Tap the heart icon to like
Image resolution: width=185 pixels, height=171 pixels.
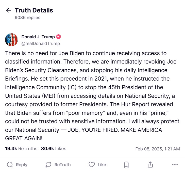pyautogui.click(x=91, y=165)
